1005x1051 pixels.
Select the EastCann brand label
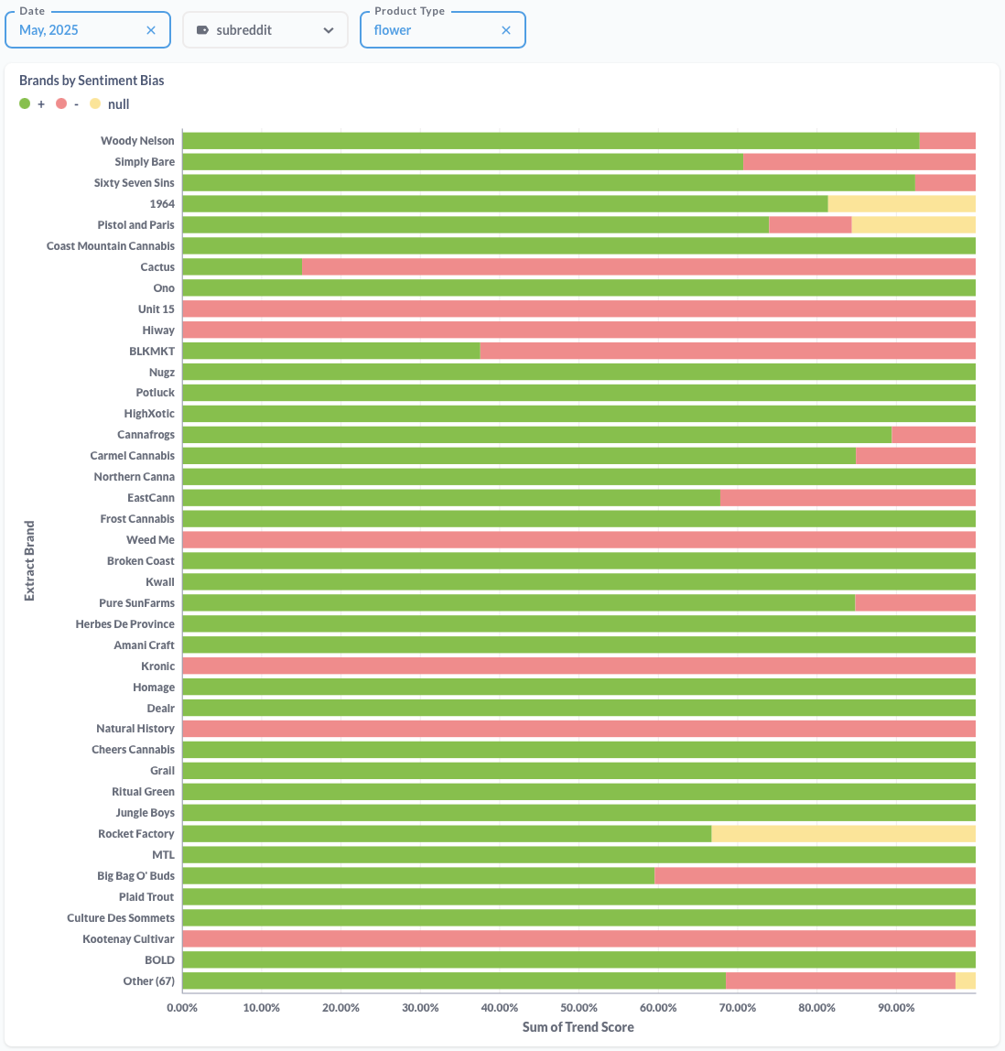pyautogui.click(x=151, y=497)
